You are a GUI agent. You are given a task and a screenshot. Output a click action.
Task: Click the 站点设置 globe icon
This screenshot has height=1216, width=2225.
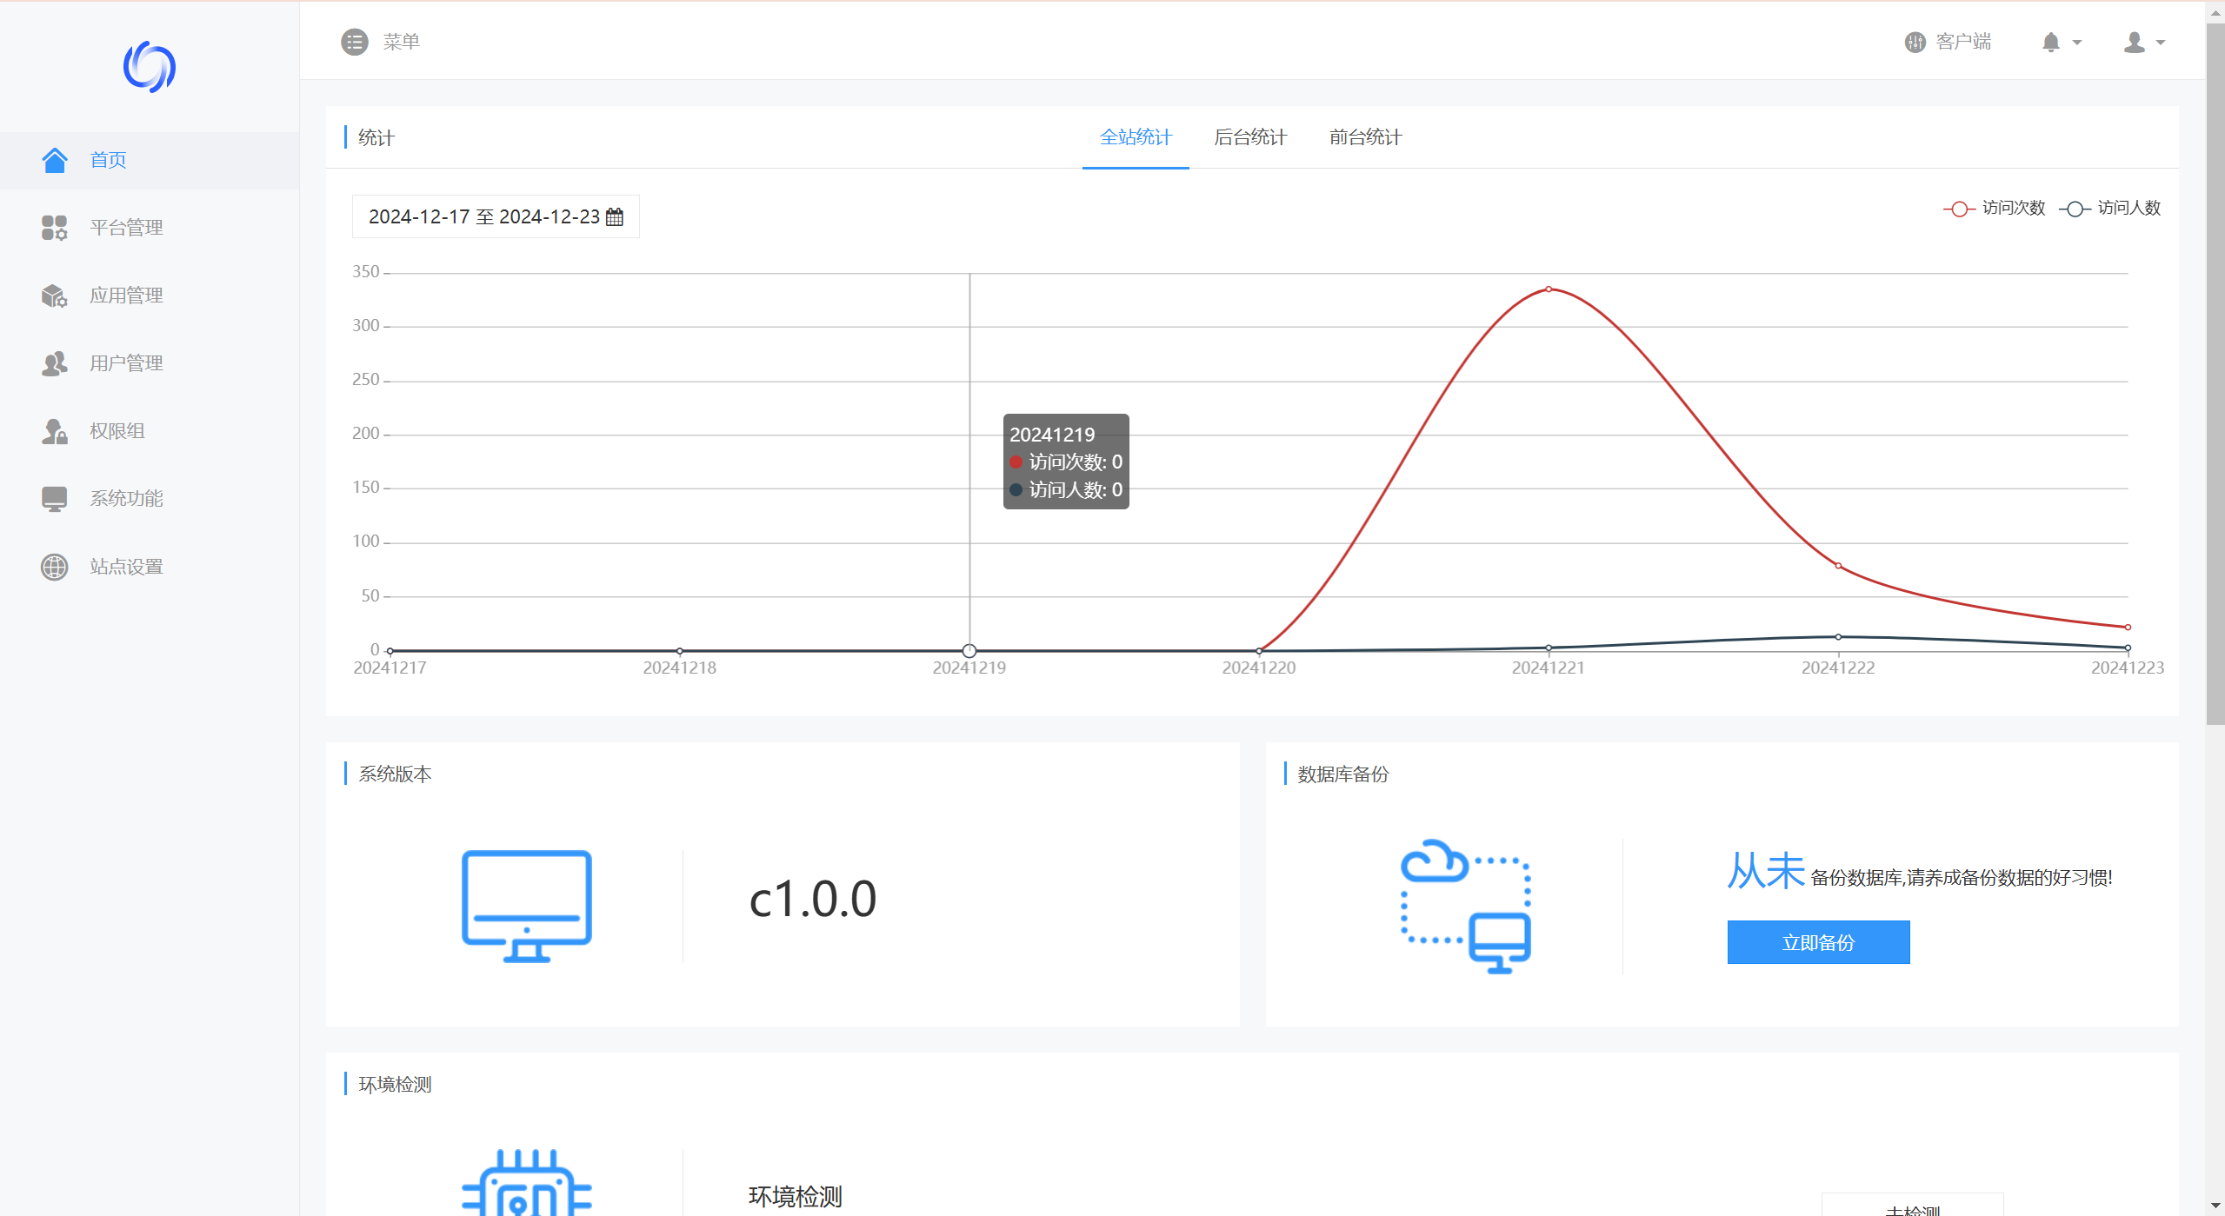(x=54, y=567)
